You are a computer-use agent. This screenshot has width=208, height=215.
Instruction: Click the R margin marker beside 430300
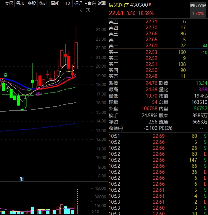pyautogui.click(x=150, y=4)
